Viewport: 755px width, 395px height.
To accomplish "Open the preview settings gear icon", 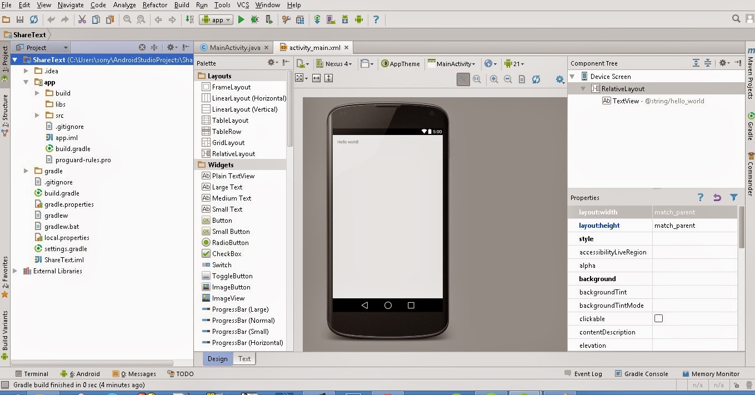I will click(559, 79).
